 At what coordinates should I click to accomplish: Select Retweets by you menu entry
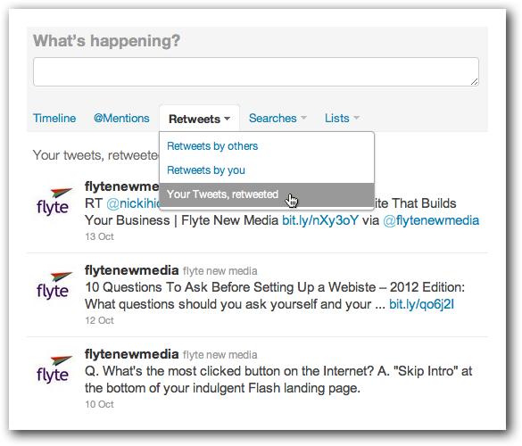coord(206,170)
